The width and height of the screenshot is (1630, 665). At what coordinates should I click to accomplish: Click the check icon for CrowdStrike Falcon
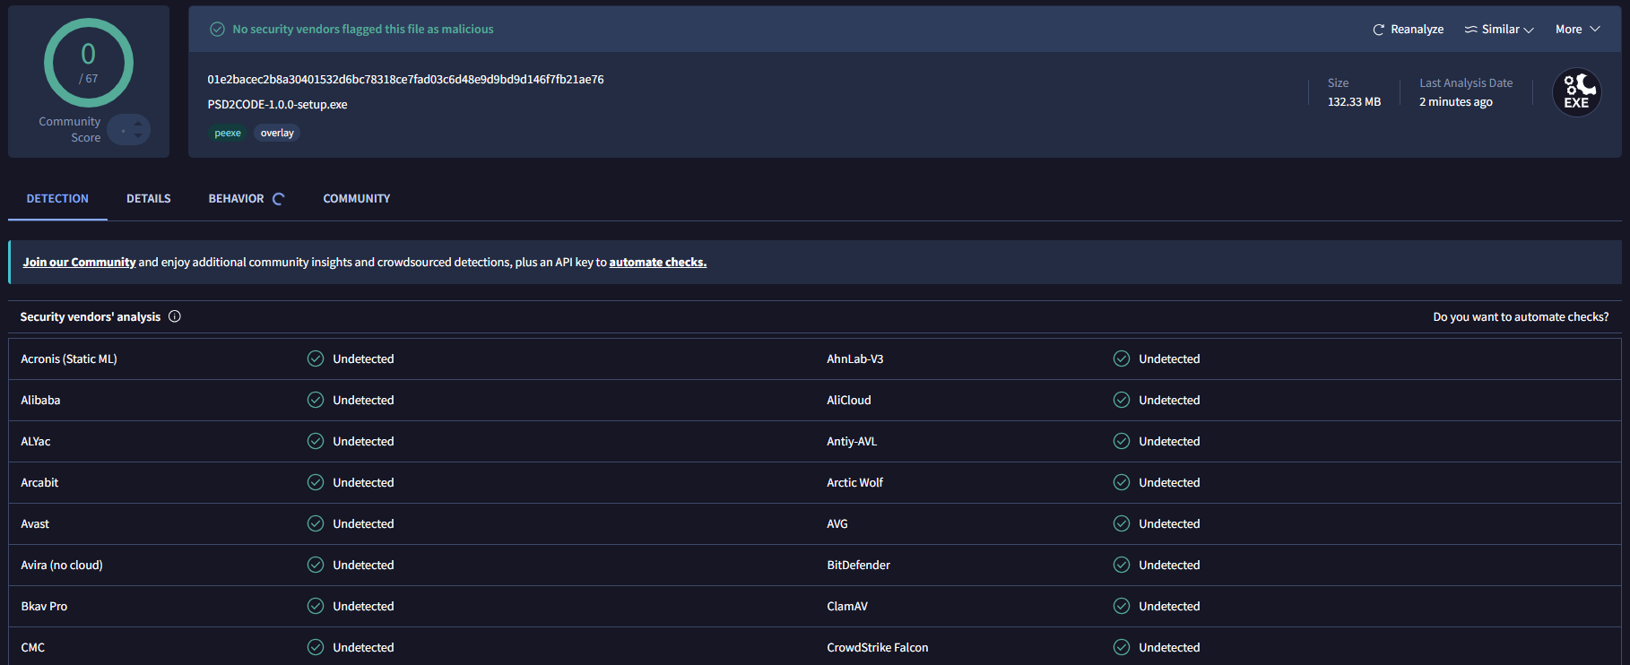(1122, 647)
